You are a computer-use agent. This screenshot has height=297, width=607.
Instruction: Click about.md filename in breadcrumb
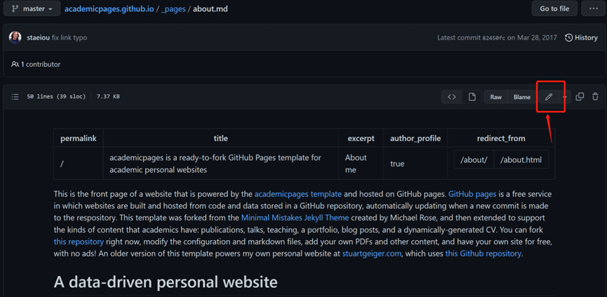tap(211, 8)
